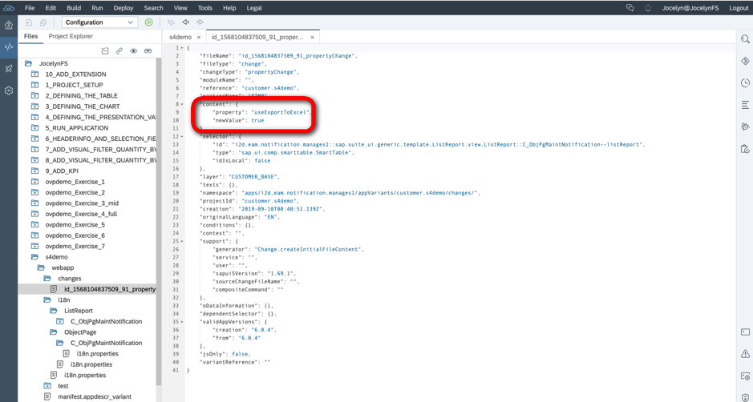Screen dimensions: 753x402
Task: Open the File menu
Action: tap(30, 8)
